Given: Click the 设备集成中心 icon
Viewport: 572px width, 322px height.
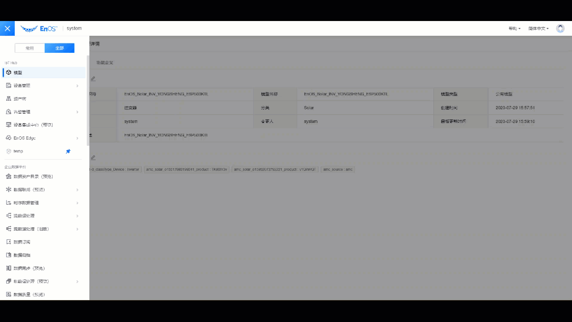Looking at the screenshot, I should pyautogui.click(x=8, y=125).
